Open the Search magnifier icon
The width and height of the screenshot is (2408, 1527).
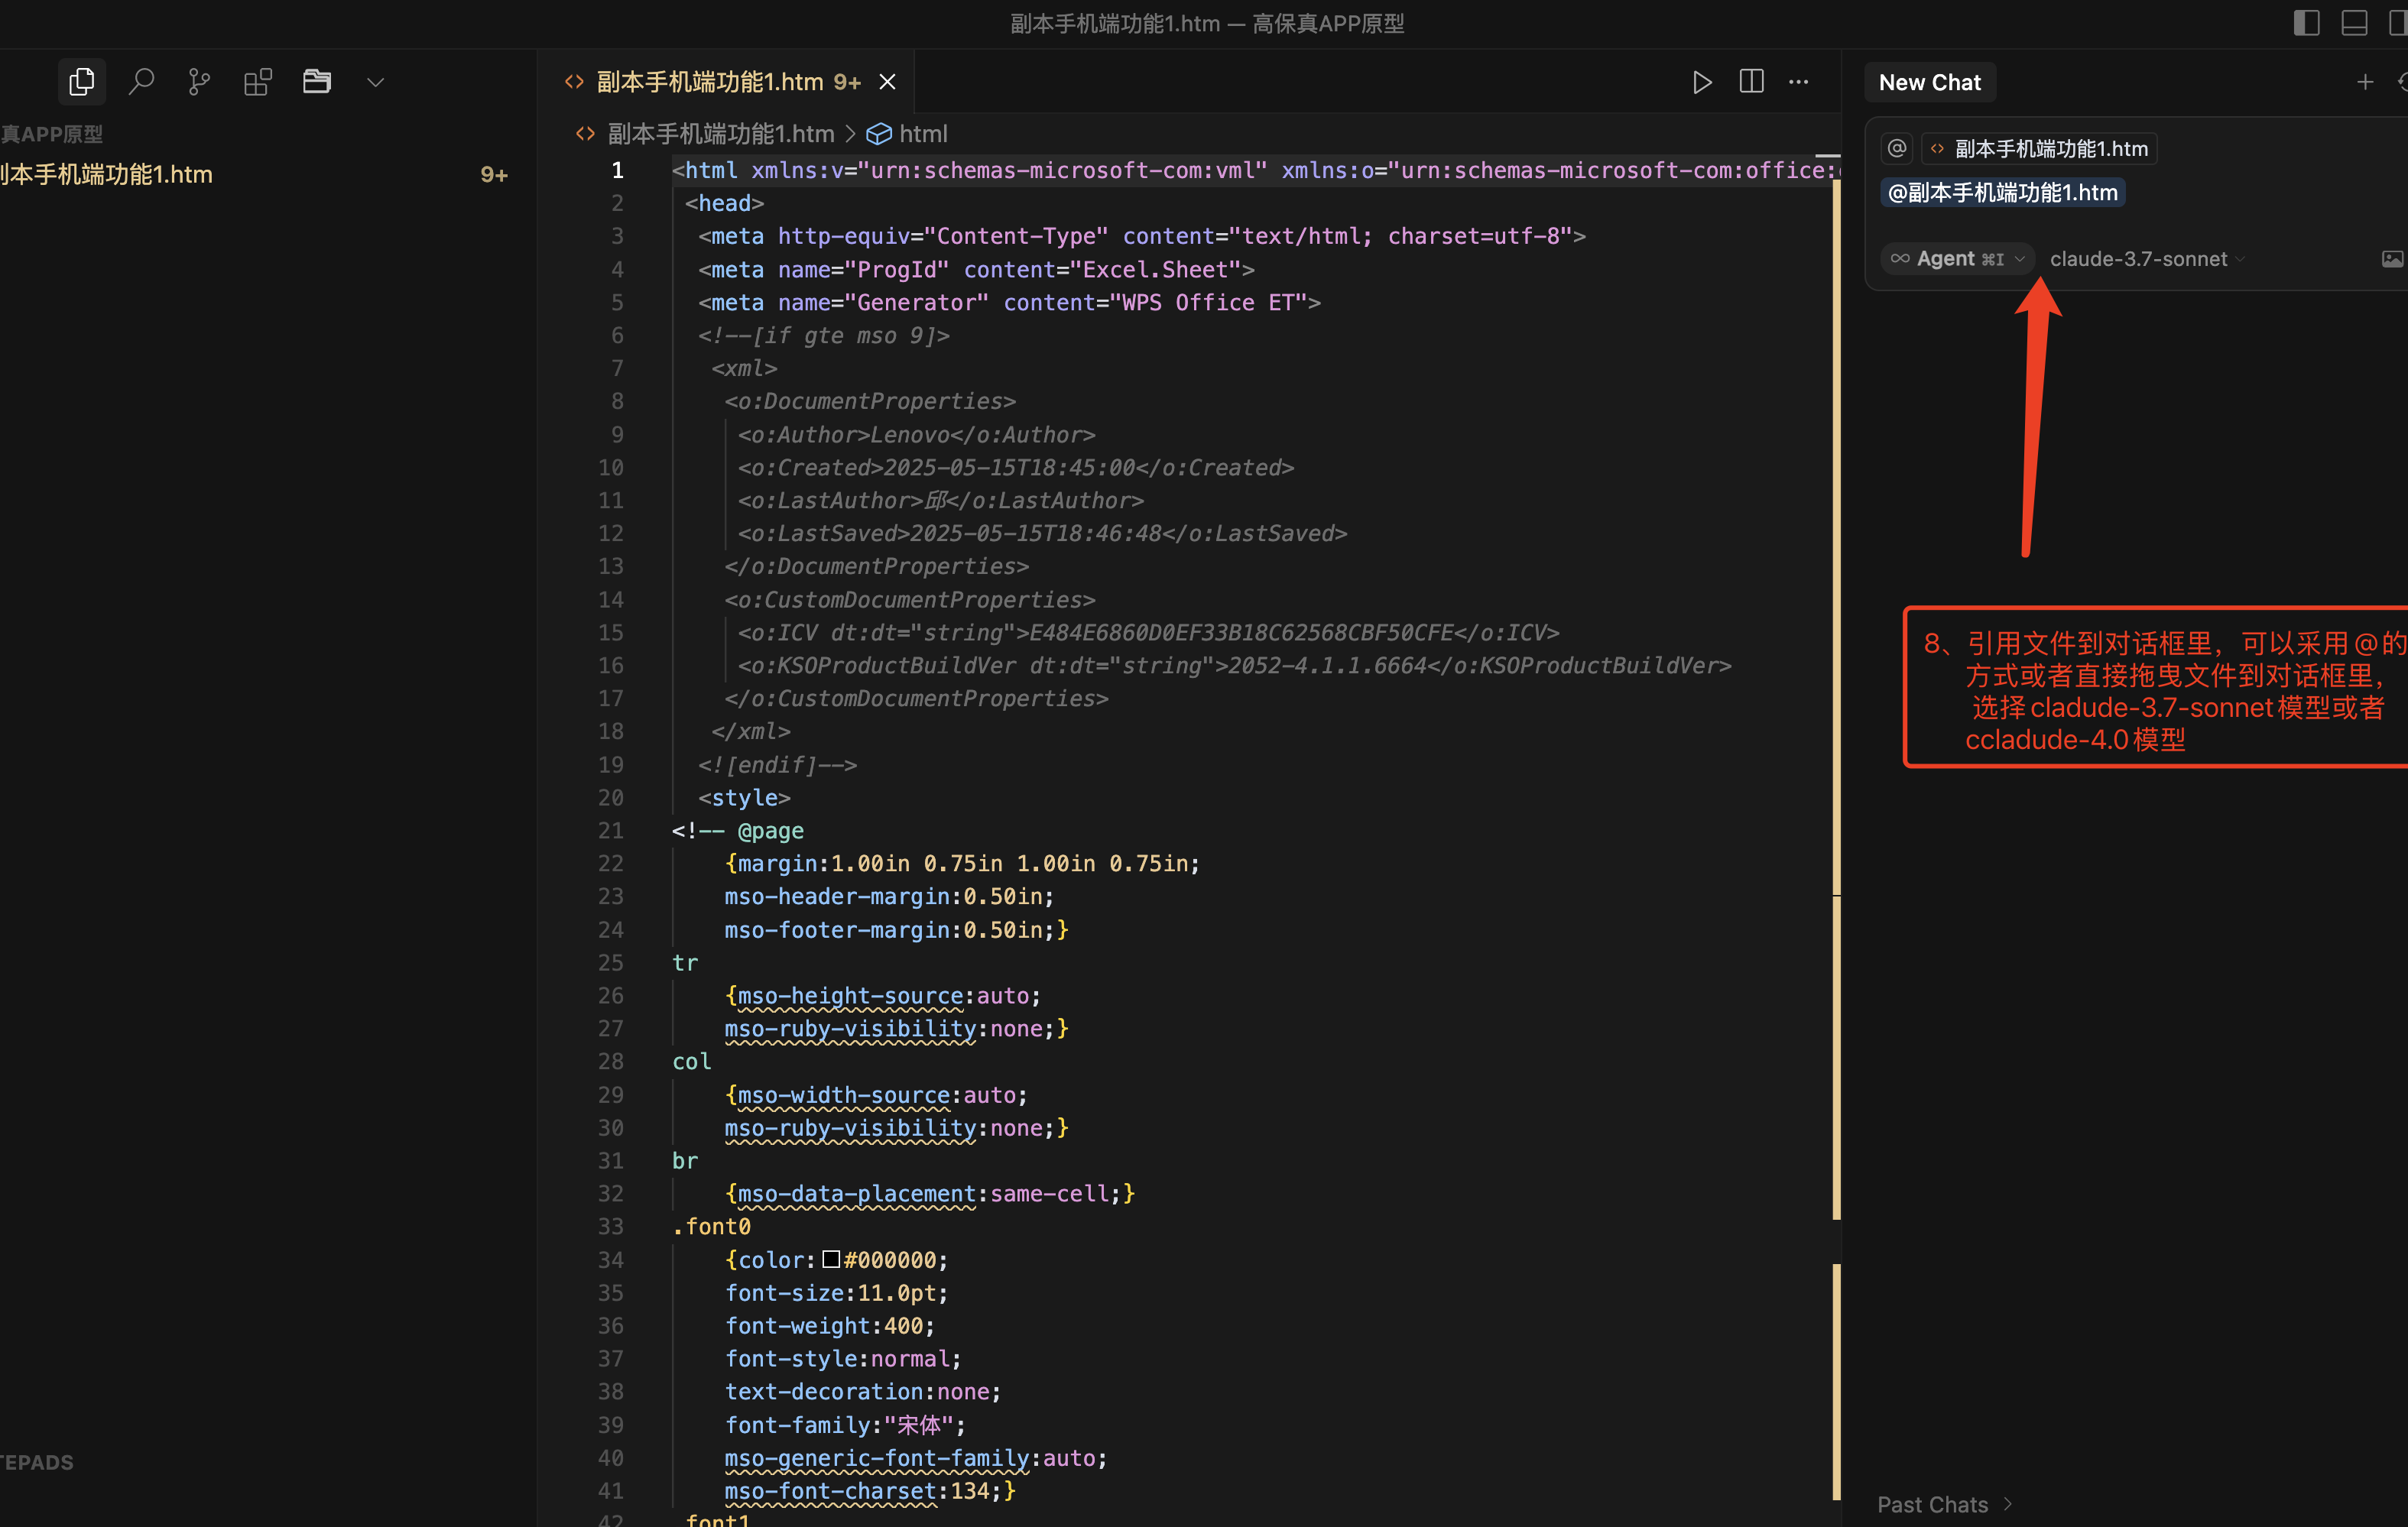click(x=141, y=81)
